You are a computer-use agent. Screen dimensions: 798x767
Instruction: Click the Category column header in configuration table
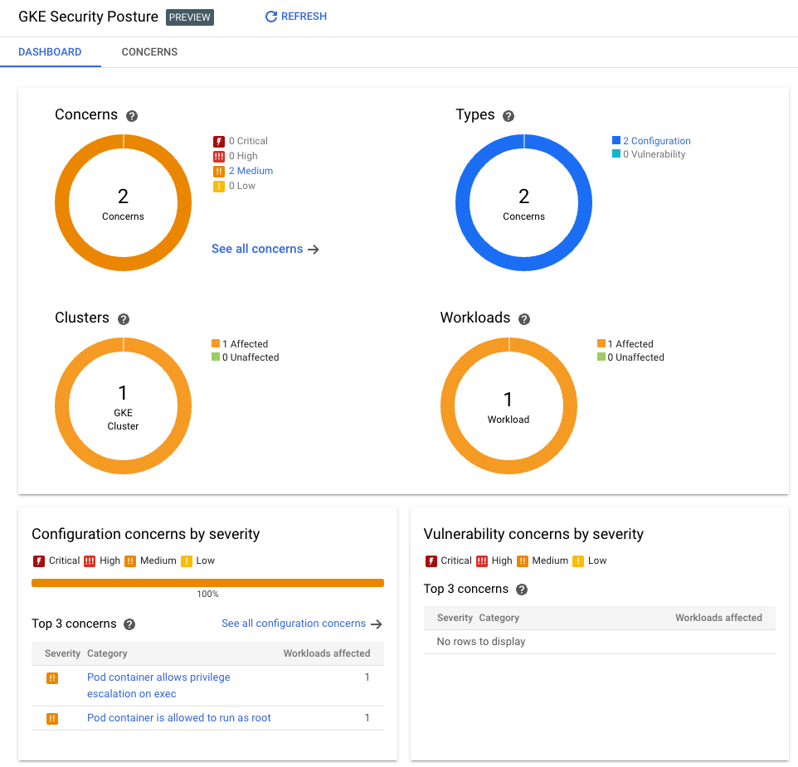tap(106, 653)
